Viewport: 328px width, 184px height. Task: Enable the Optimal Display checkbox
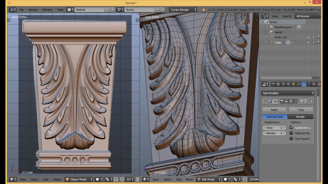coord(291,133)
